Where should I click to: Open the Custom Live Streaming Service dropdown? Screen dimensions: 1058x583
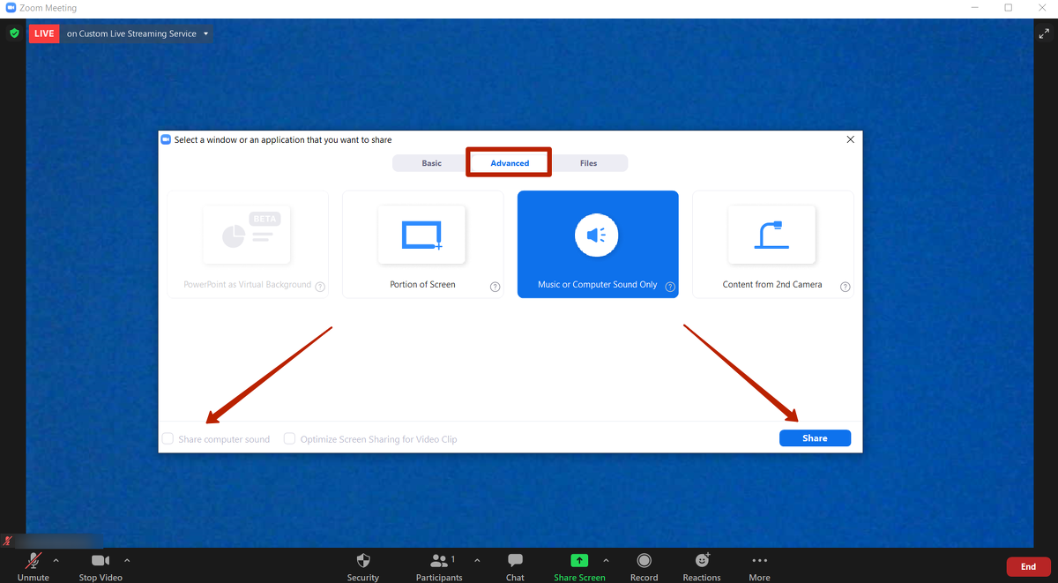coord(206,34)
